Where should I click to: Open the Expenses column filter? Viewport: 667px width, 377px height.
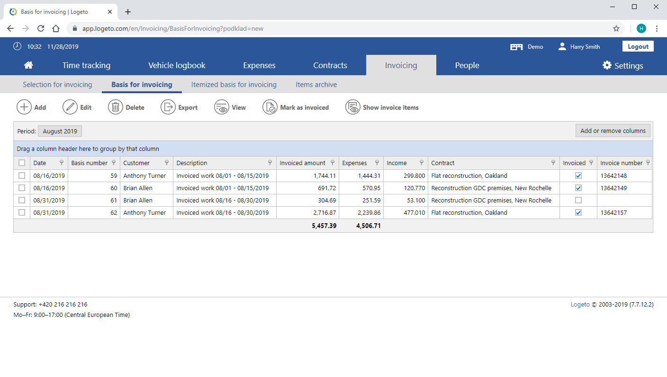pyautogui.click(x=377, y=163)
